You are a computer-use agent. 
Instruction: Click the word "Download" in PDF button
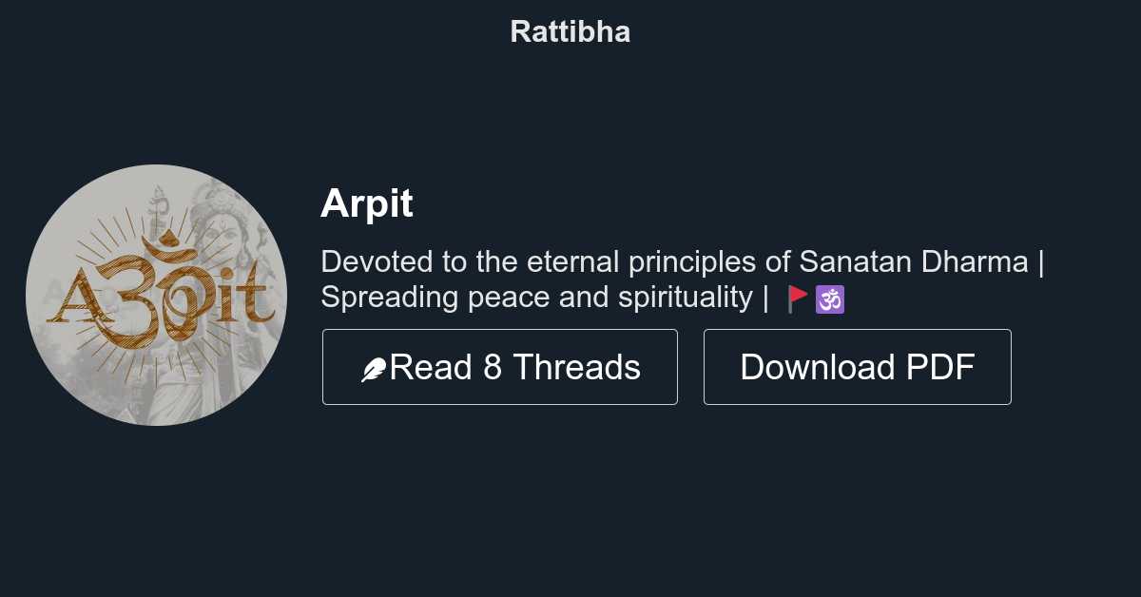(x=818, y=367)
